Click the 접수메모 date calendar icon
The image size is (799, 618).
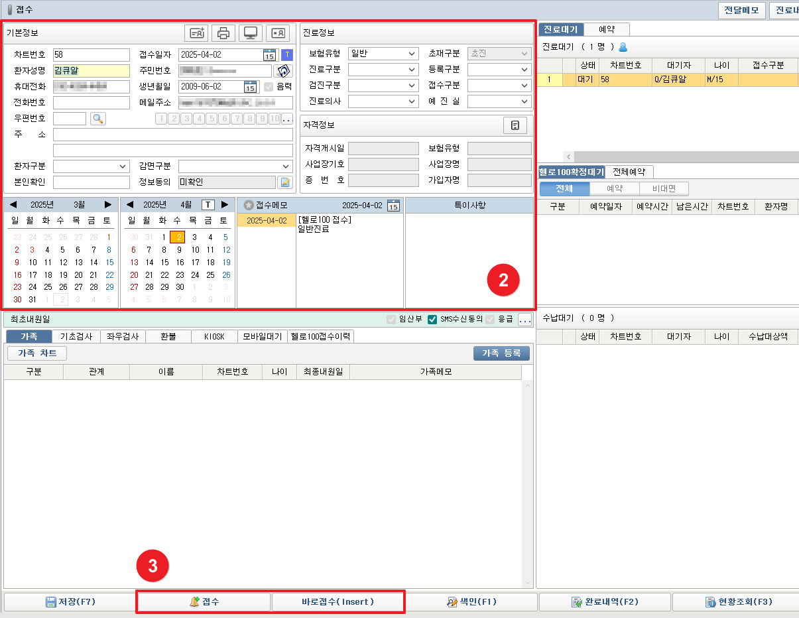point(393,206)
